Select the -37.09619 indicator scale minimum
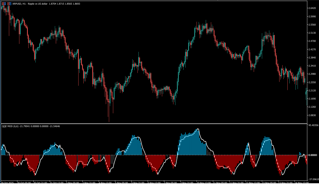Image resolution: width=319 pixels, height=184 pixels. (x=313, y=179)
